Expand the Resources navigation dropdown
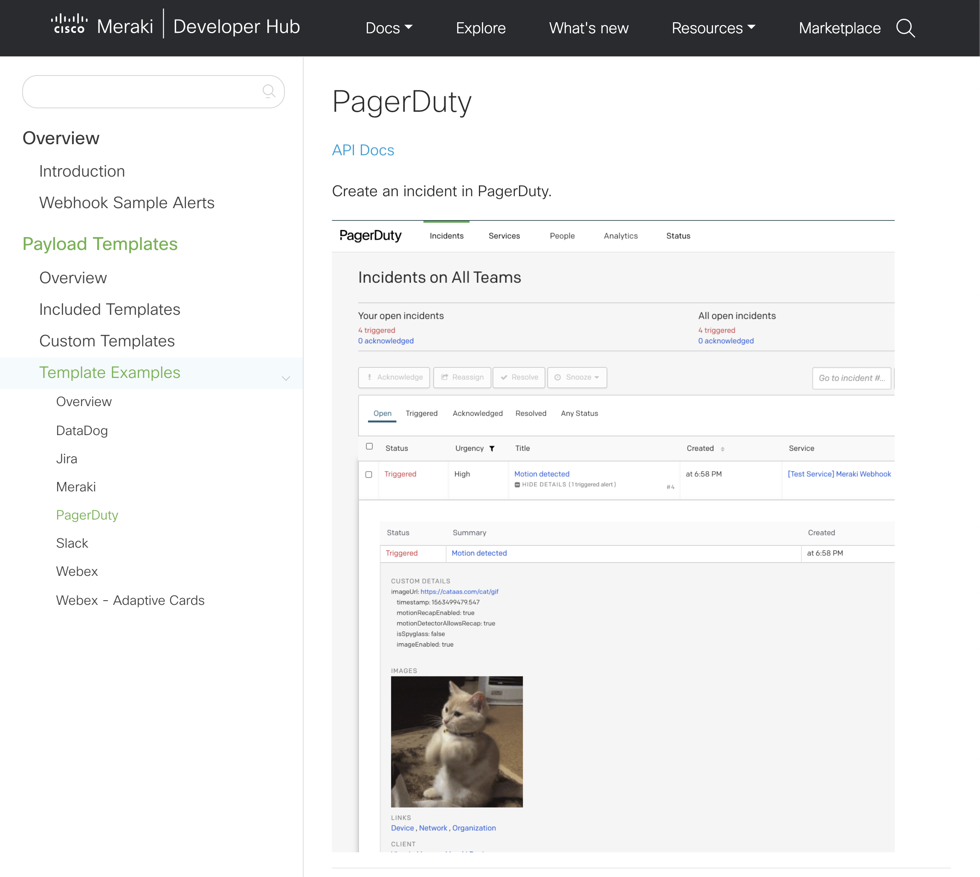 (713, 28)
